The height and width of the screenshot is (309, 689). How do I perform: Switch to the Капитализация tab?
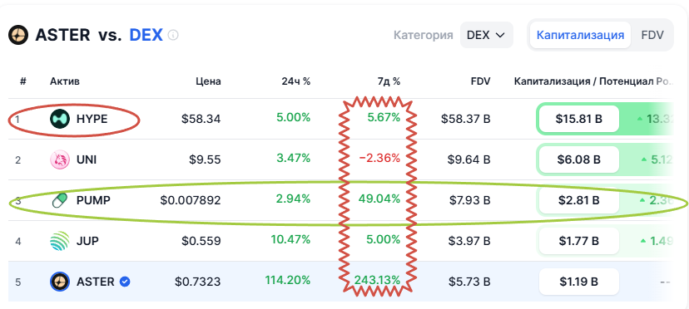(580, 35)
